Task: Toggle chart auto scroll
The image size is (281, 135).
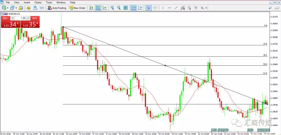Action: tap(133, 8)
